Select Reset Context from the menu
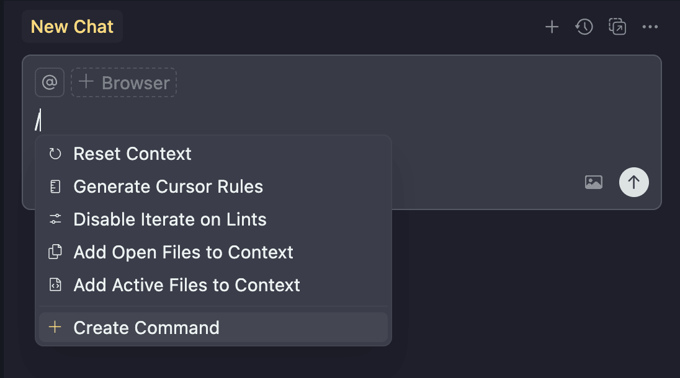 coord(132,153)
